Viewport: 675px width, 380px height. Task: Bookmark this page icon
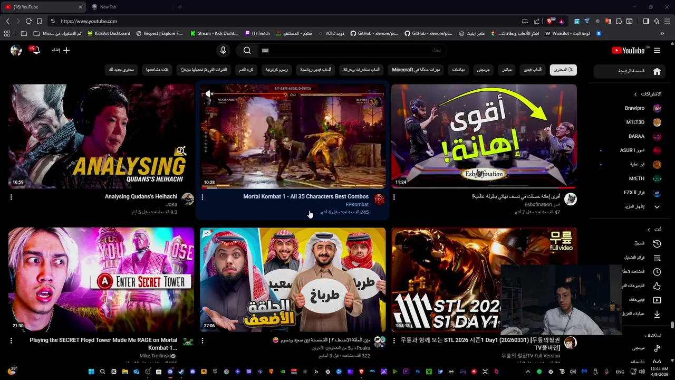point(39,21)
